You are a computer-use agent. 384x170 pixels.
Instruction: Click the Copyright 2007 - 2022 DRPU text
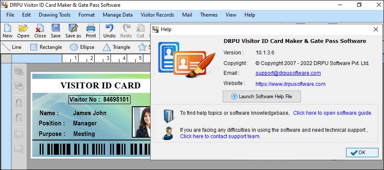click(x=312, y=63)
